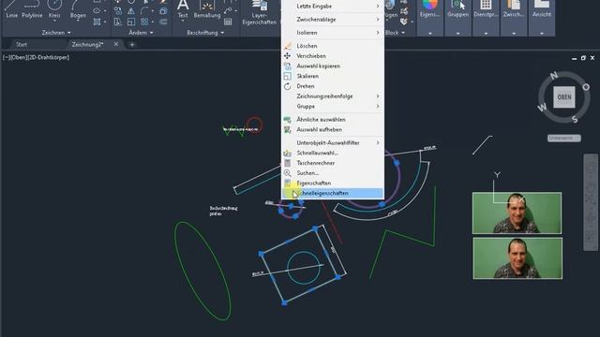Open the Eigenschaften color wheel panel
600x337 pixels.
pyautogui.click(x=429, y=9)
